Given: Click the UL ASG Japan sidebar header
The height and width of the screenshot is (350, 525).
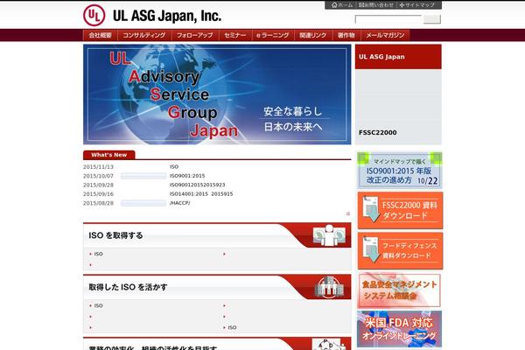Looking at the screenshot, I should (x=398, y=57).
